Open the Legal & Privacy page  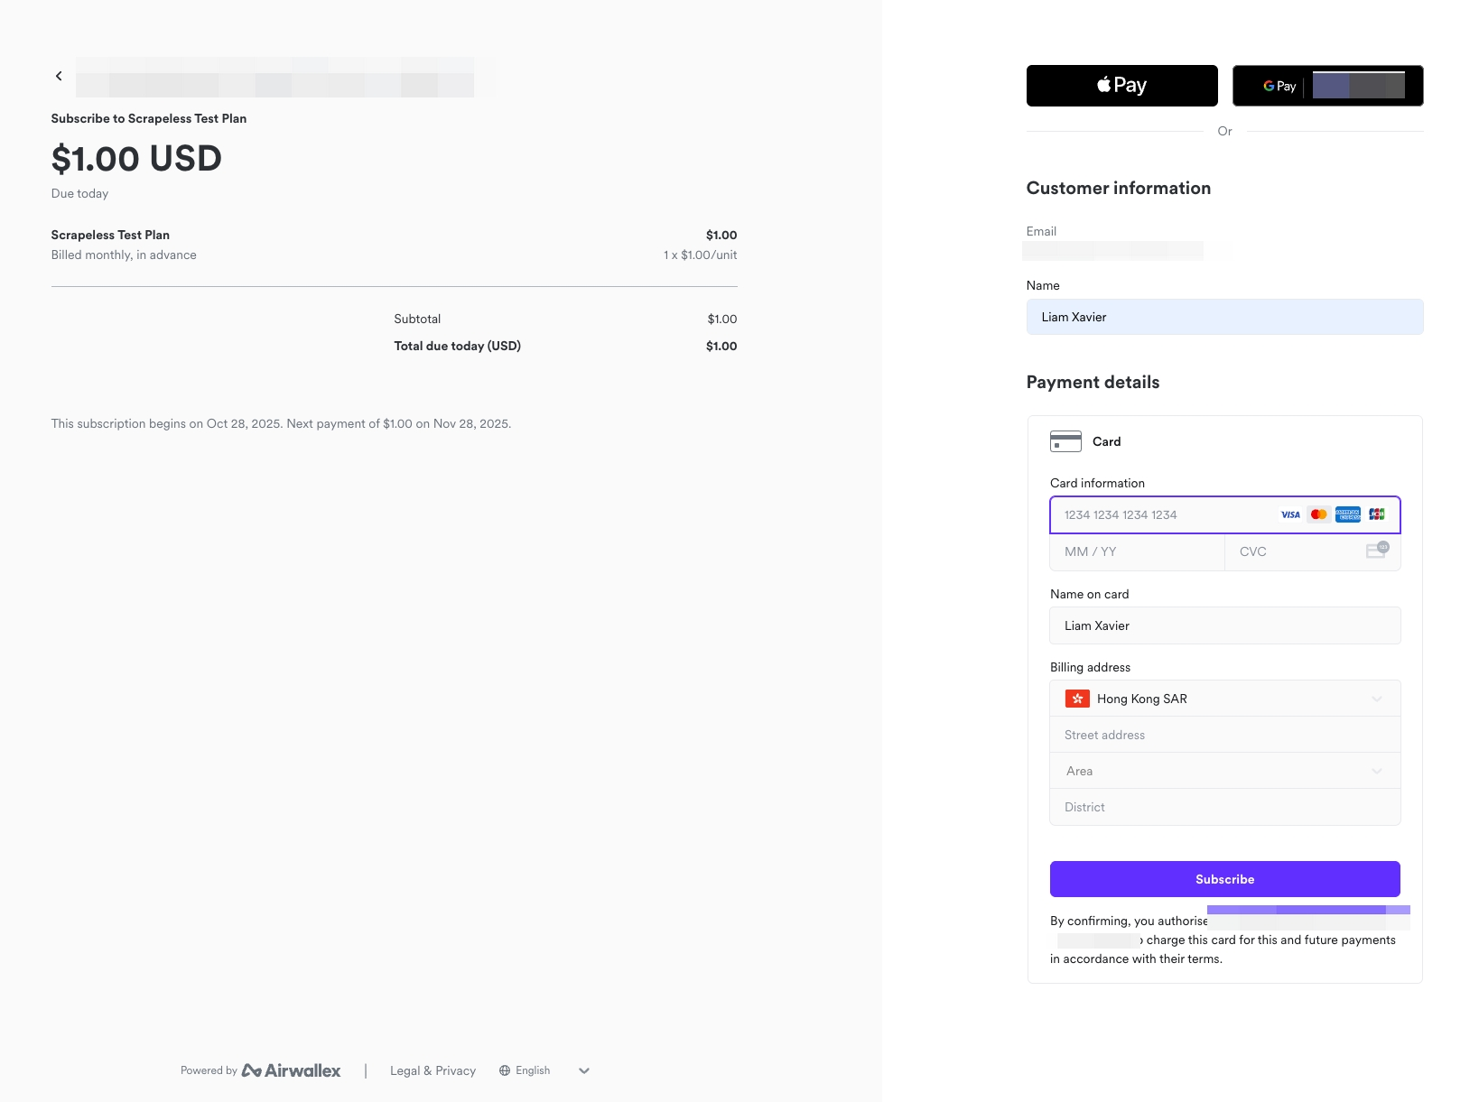coord(433,1070)
